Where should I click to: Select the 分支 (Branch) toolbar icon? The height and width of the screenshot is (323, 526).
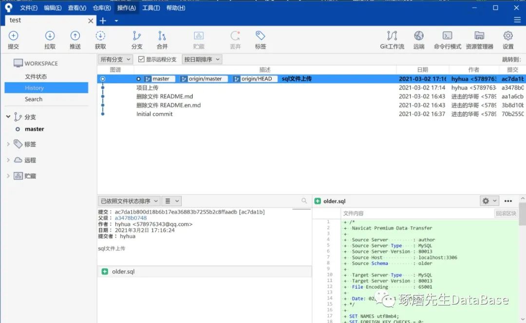[137, 39]
